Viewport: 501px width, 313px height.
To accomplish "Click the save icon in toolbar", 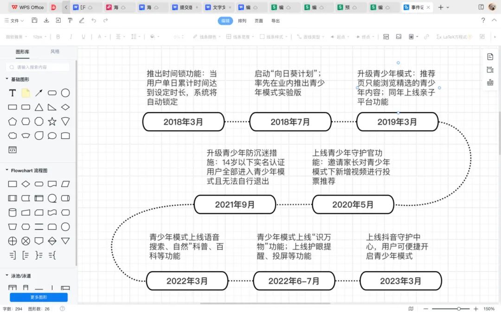I will tap(34, 20).
